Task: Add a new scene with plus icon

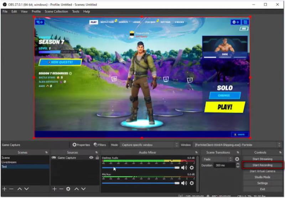Action: (x=5, y=189)
